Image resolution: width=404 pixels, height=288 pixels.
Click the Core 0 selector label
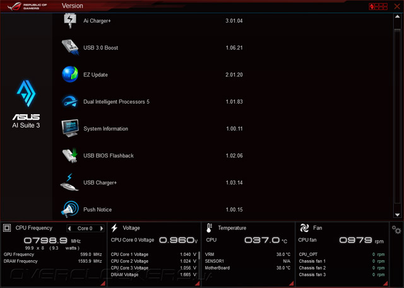coord(85,229)
